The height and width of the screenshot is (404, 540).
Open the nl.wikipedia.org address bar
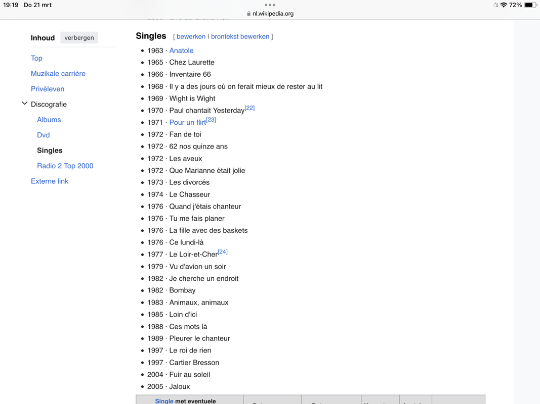[270, 14]
